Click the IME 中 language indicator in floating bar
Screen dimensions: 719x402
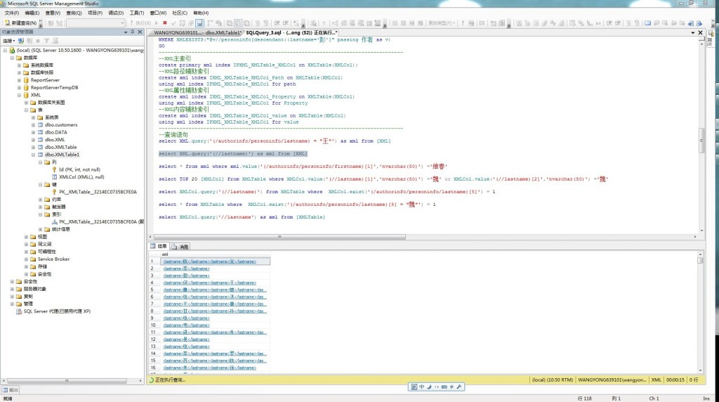(x=421, y=387)
